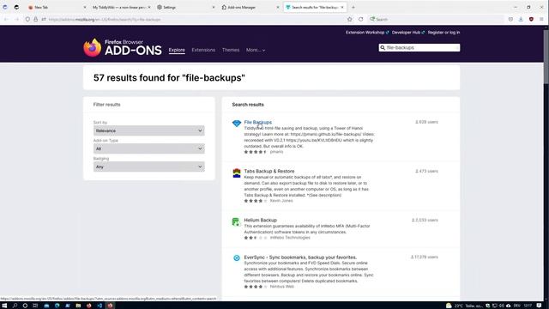Click the Tabs Backup & Restore icon
Viewport: 549px width, 309px height.
[x=237, y=173]
